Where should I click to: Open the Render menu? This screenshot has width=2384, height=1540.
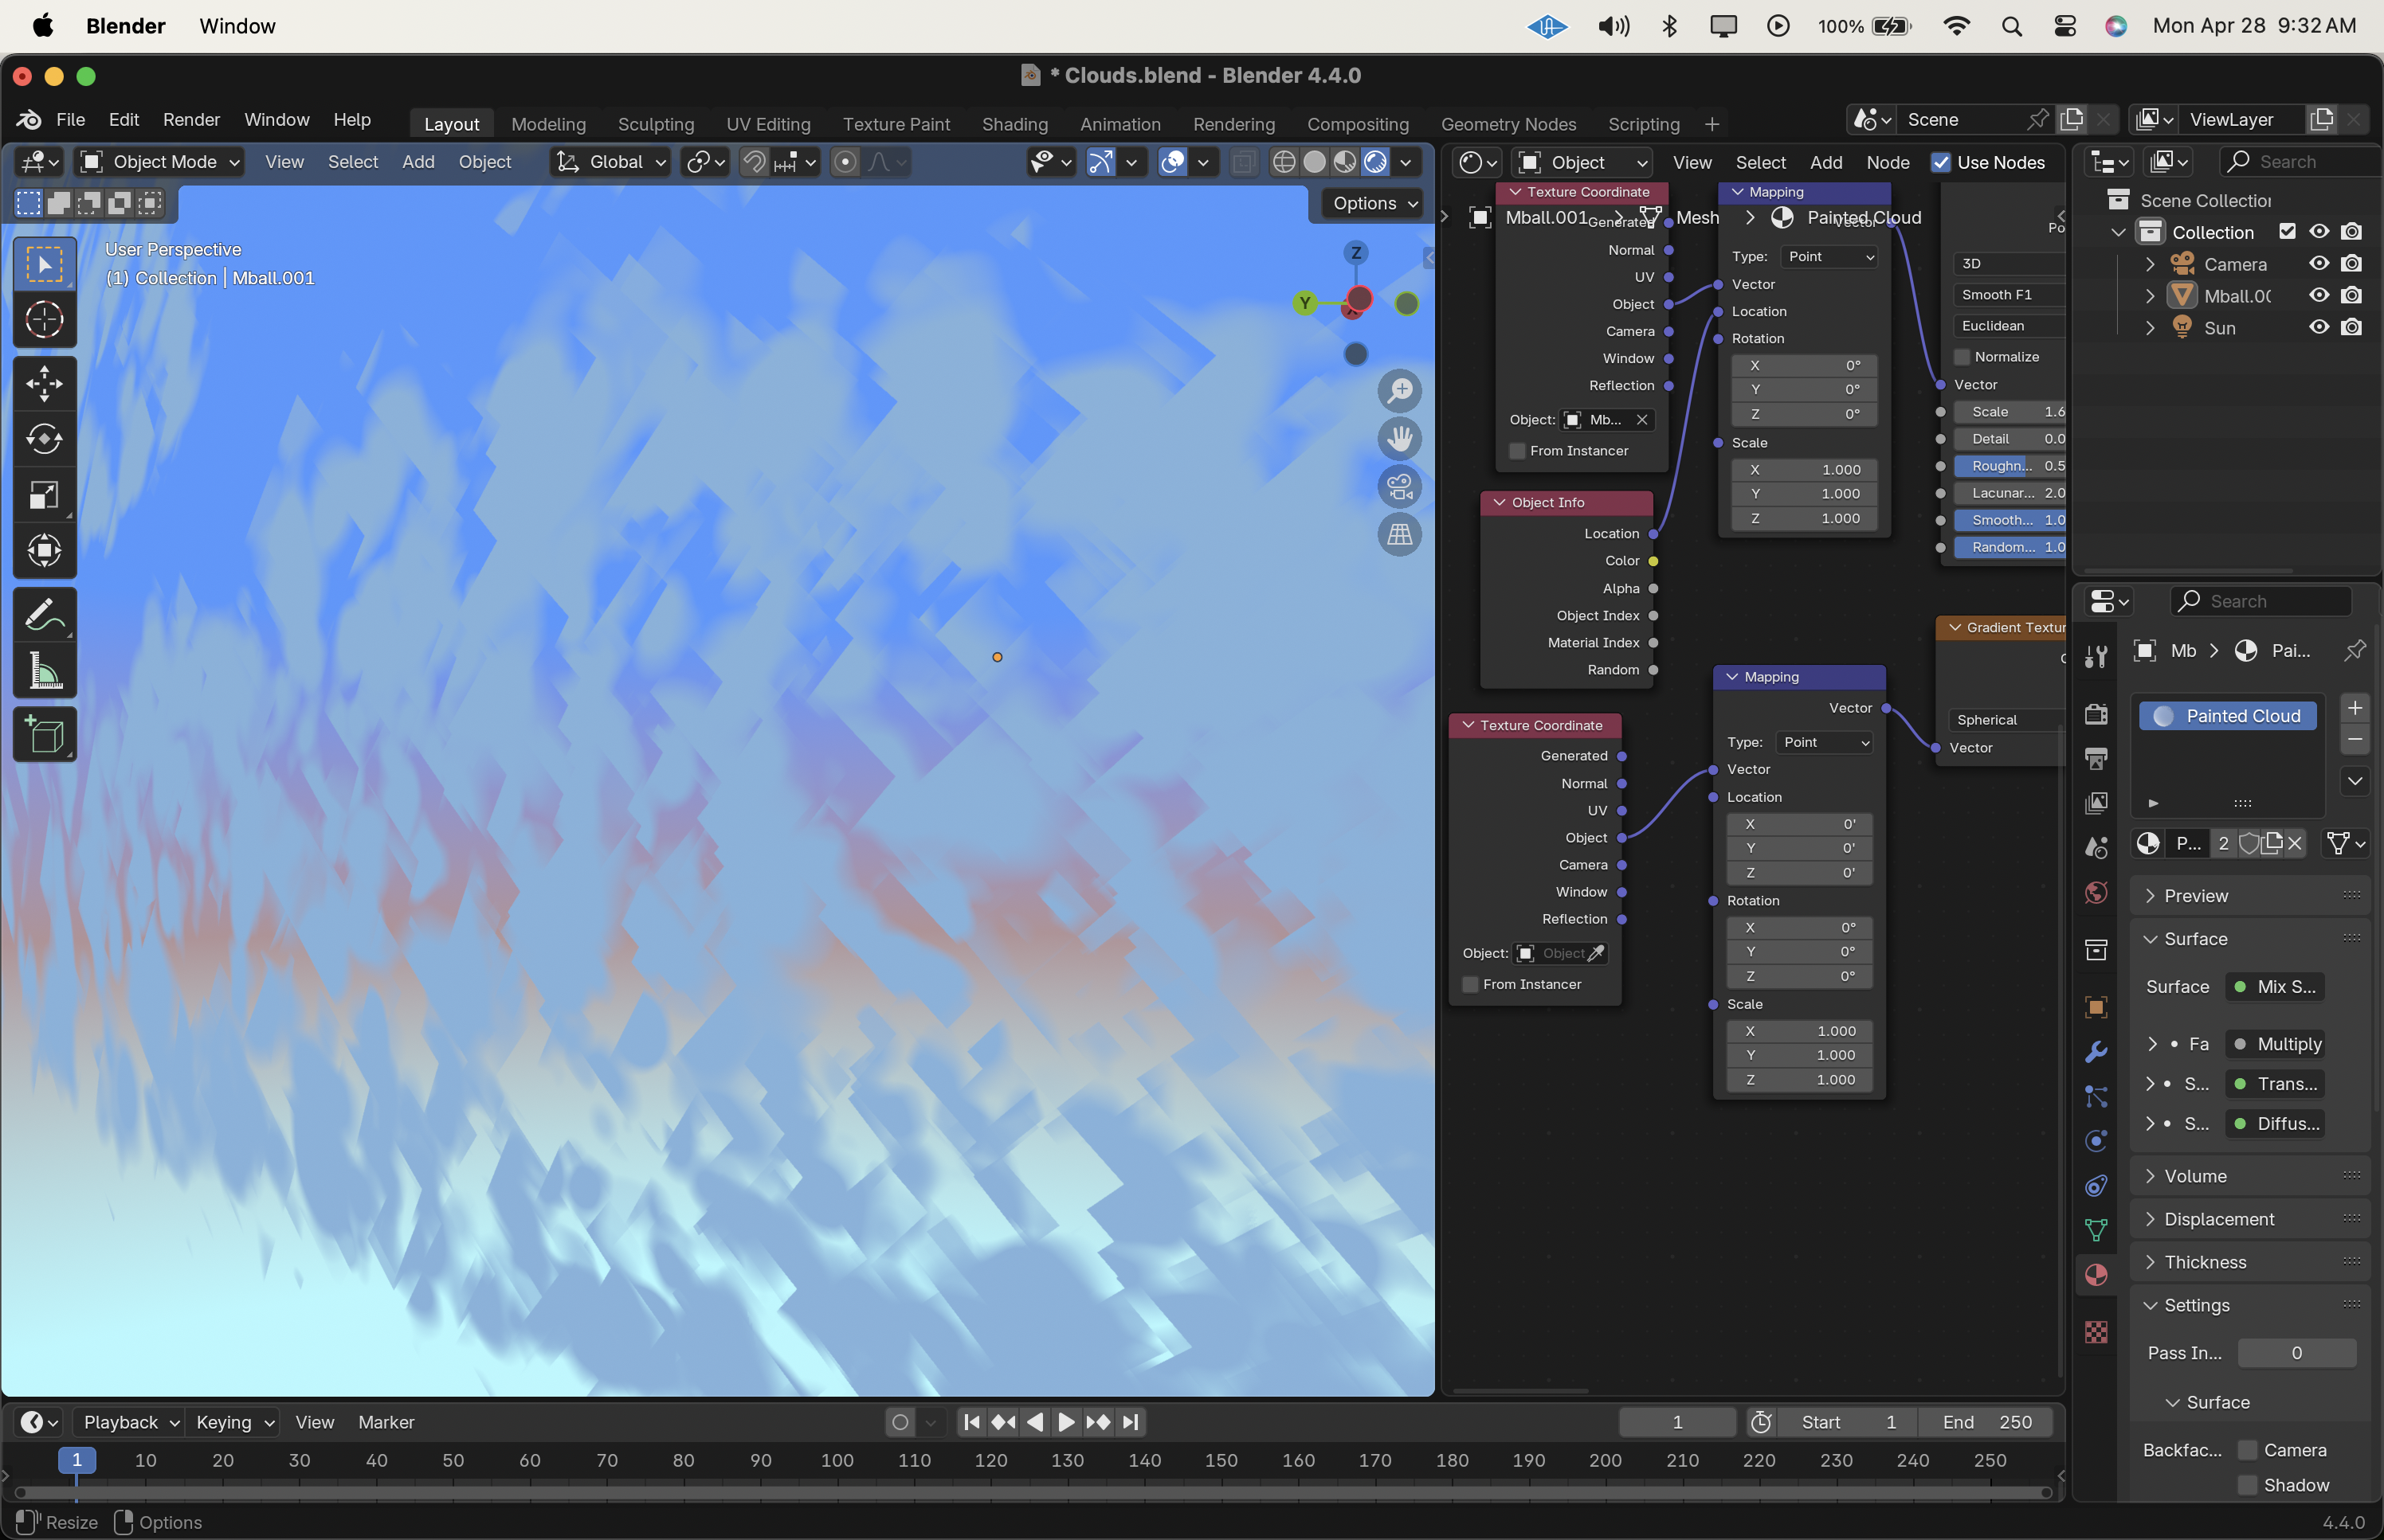tap(191, 119)
